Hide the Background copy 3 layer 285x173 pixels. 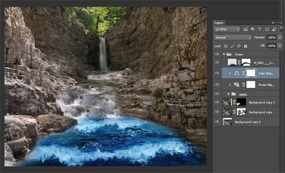(217, 102)
